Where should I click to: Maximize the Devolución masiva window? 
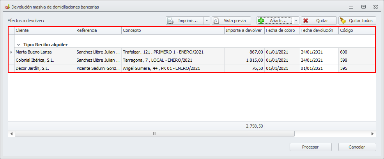click(x=364, y=7)
